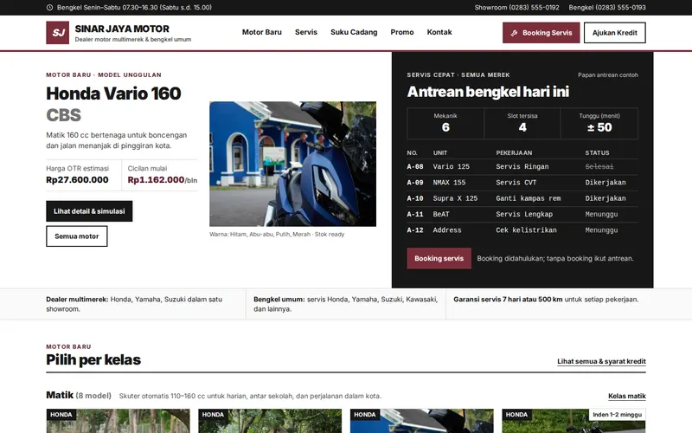Click the Semua motor button

click(77, 236)
